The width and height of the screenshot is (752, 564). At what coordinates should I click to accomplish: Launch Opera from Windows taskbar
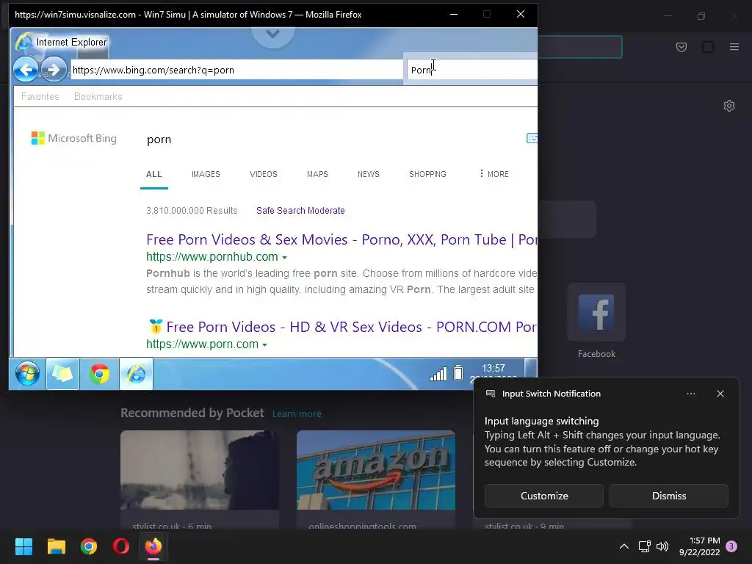121,546
